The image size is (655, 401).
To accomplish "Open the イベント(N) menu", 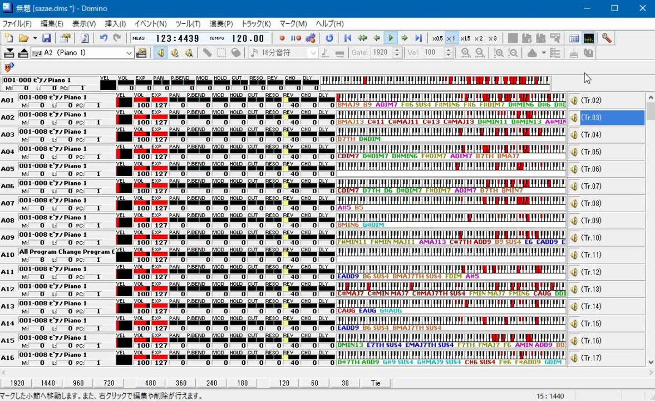I will pos(150,24).
